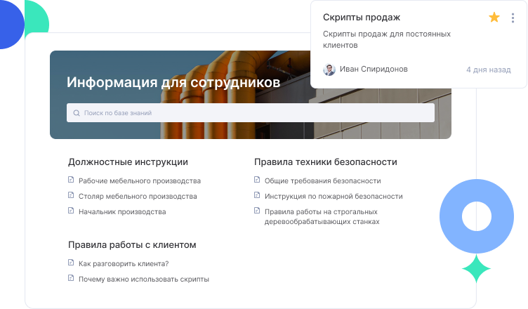Click document icon beside Общие требования безопасности

coord(257,180)
